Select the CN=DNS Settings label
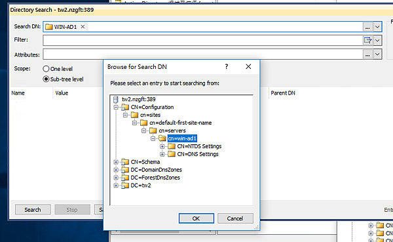The height and width of the screenshot is (242, 393). click(x=198, y=154)
